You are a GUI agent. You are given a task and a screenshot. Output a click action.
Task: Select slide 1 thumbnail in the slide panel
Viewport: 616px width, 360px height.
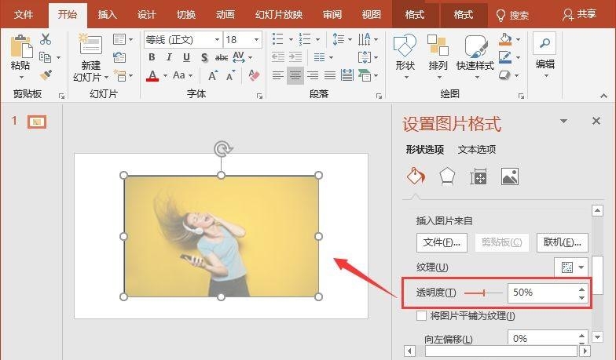(37, 122)
